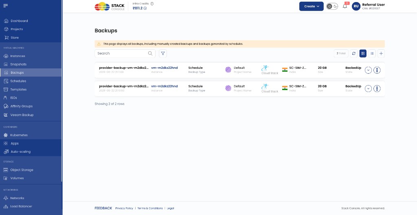Refresh the backups list

[x=354, y=53]
